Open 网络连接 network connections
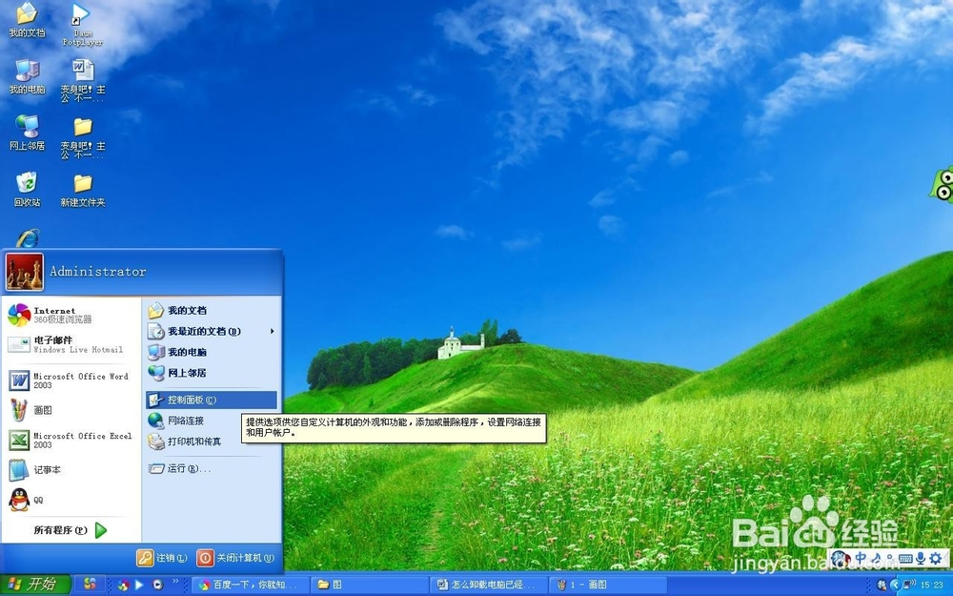Viewport: 953px width, 596px height. 211,421
